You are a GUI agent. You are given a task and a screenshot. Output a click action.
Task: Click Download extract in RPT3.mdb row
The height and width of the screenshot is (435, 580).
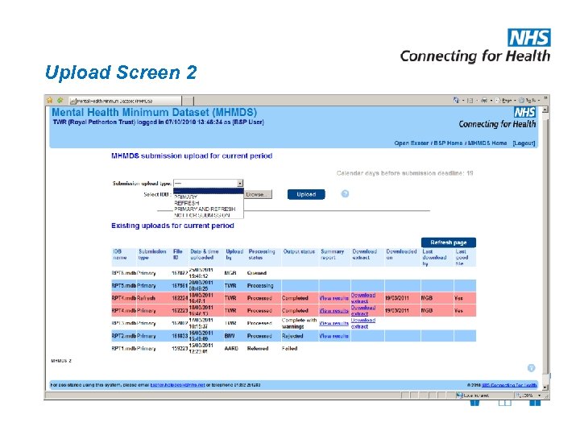(x=362, y=323)
